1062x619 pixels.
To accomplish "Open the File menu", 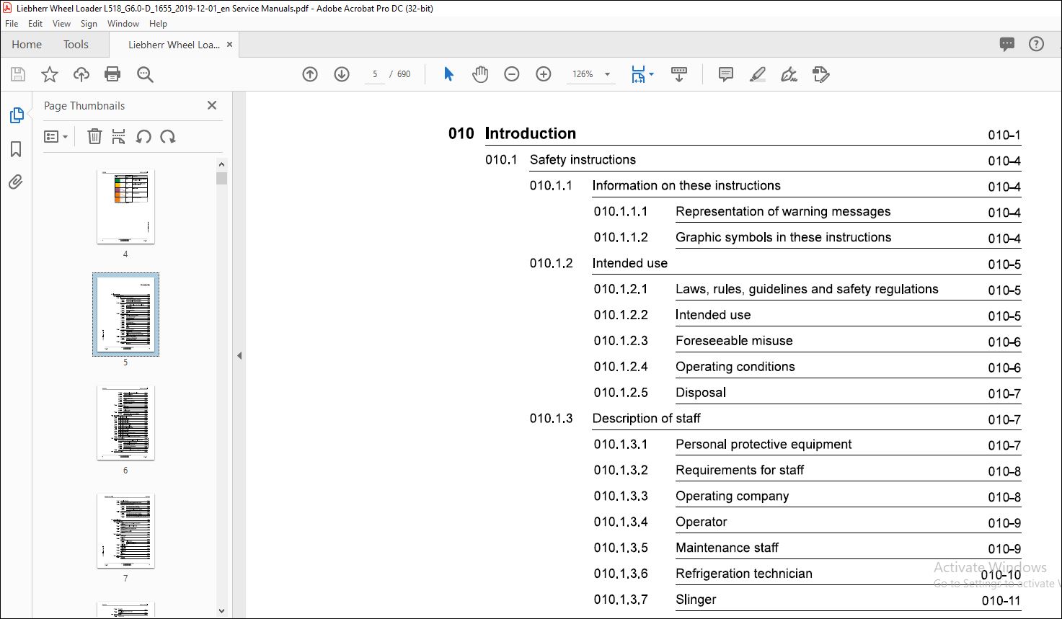I will [12, 24].
